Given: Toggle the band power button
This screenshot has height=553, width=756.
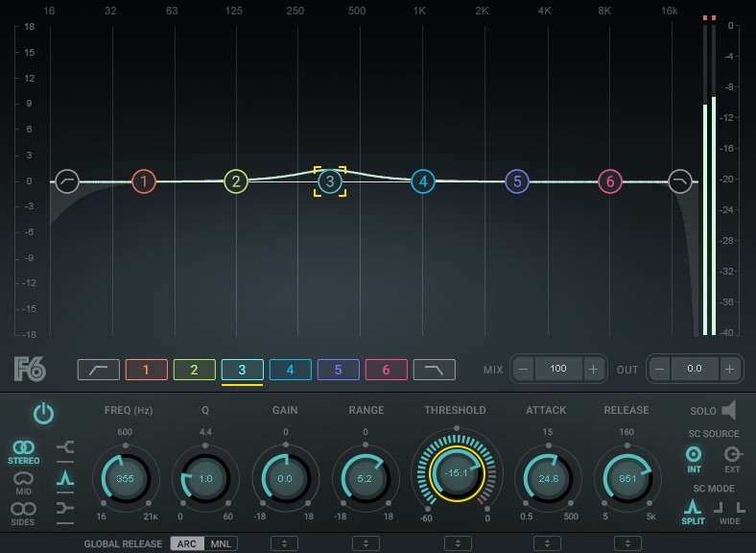Looking at the screenshot, I should click(x=44, y=414).
